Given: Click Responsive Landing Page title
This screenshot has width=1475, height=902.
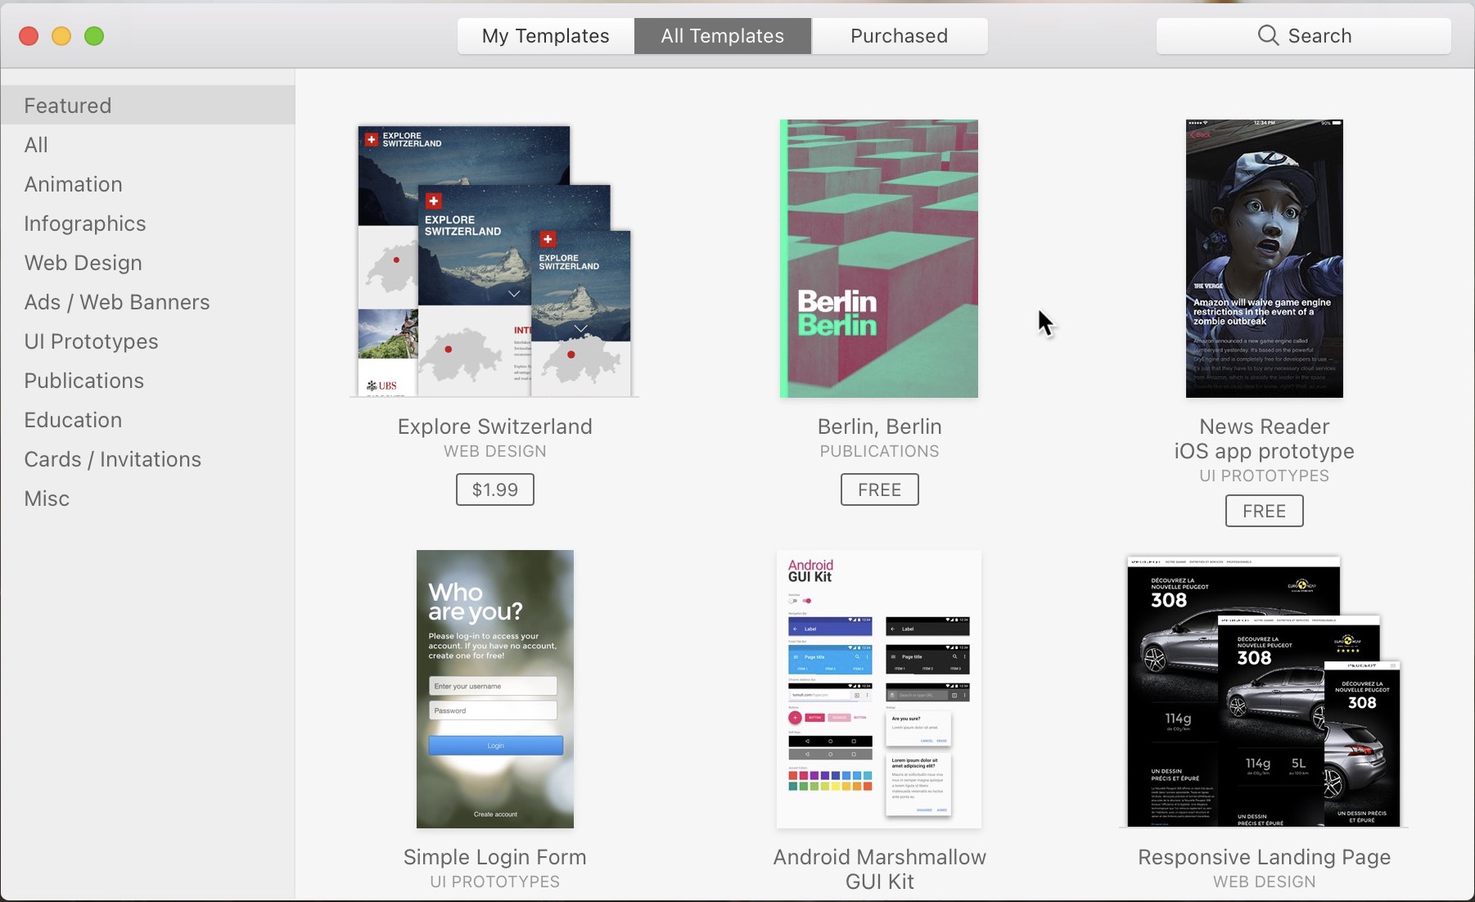Looking at the screenshot, I should 1265,857.
